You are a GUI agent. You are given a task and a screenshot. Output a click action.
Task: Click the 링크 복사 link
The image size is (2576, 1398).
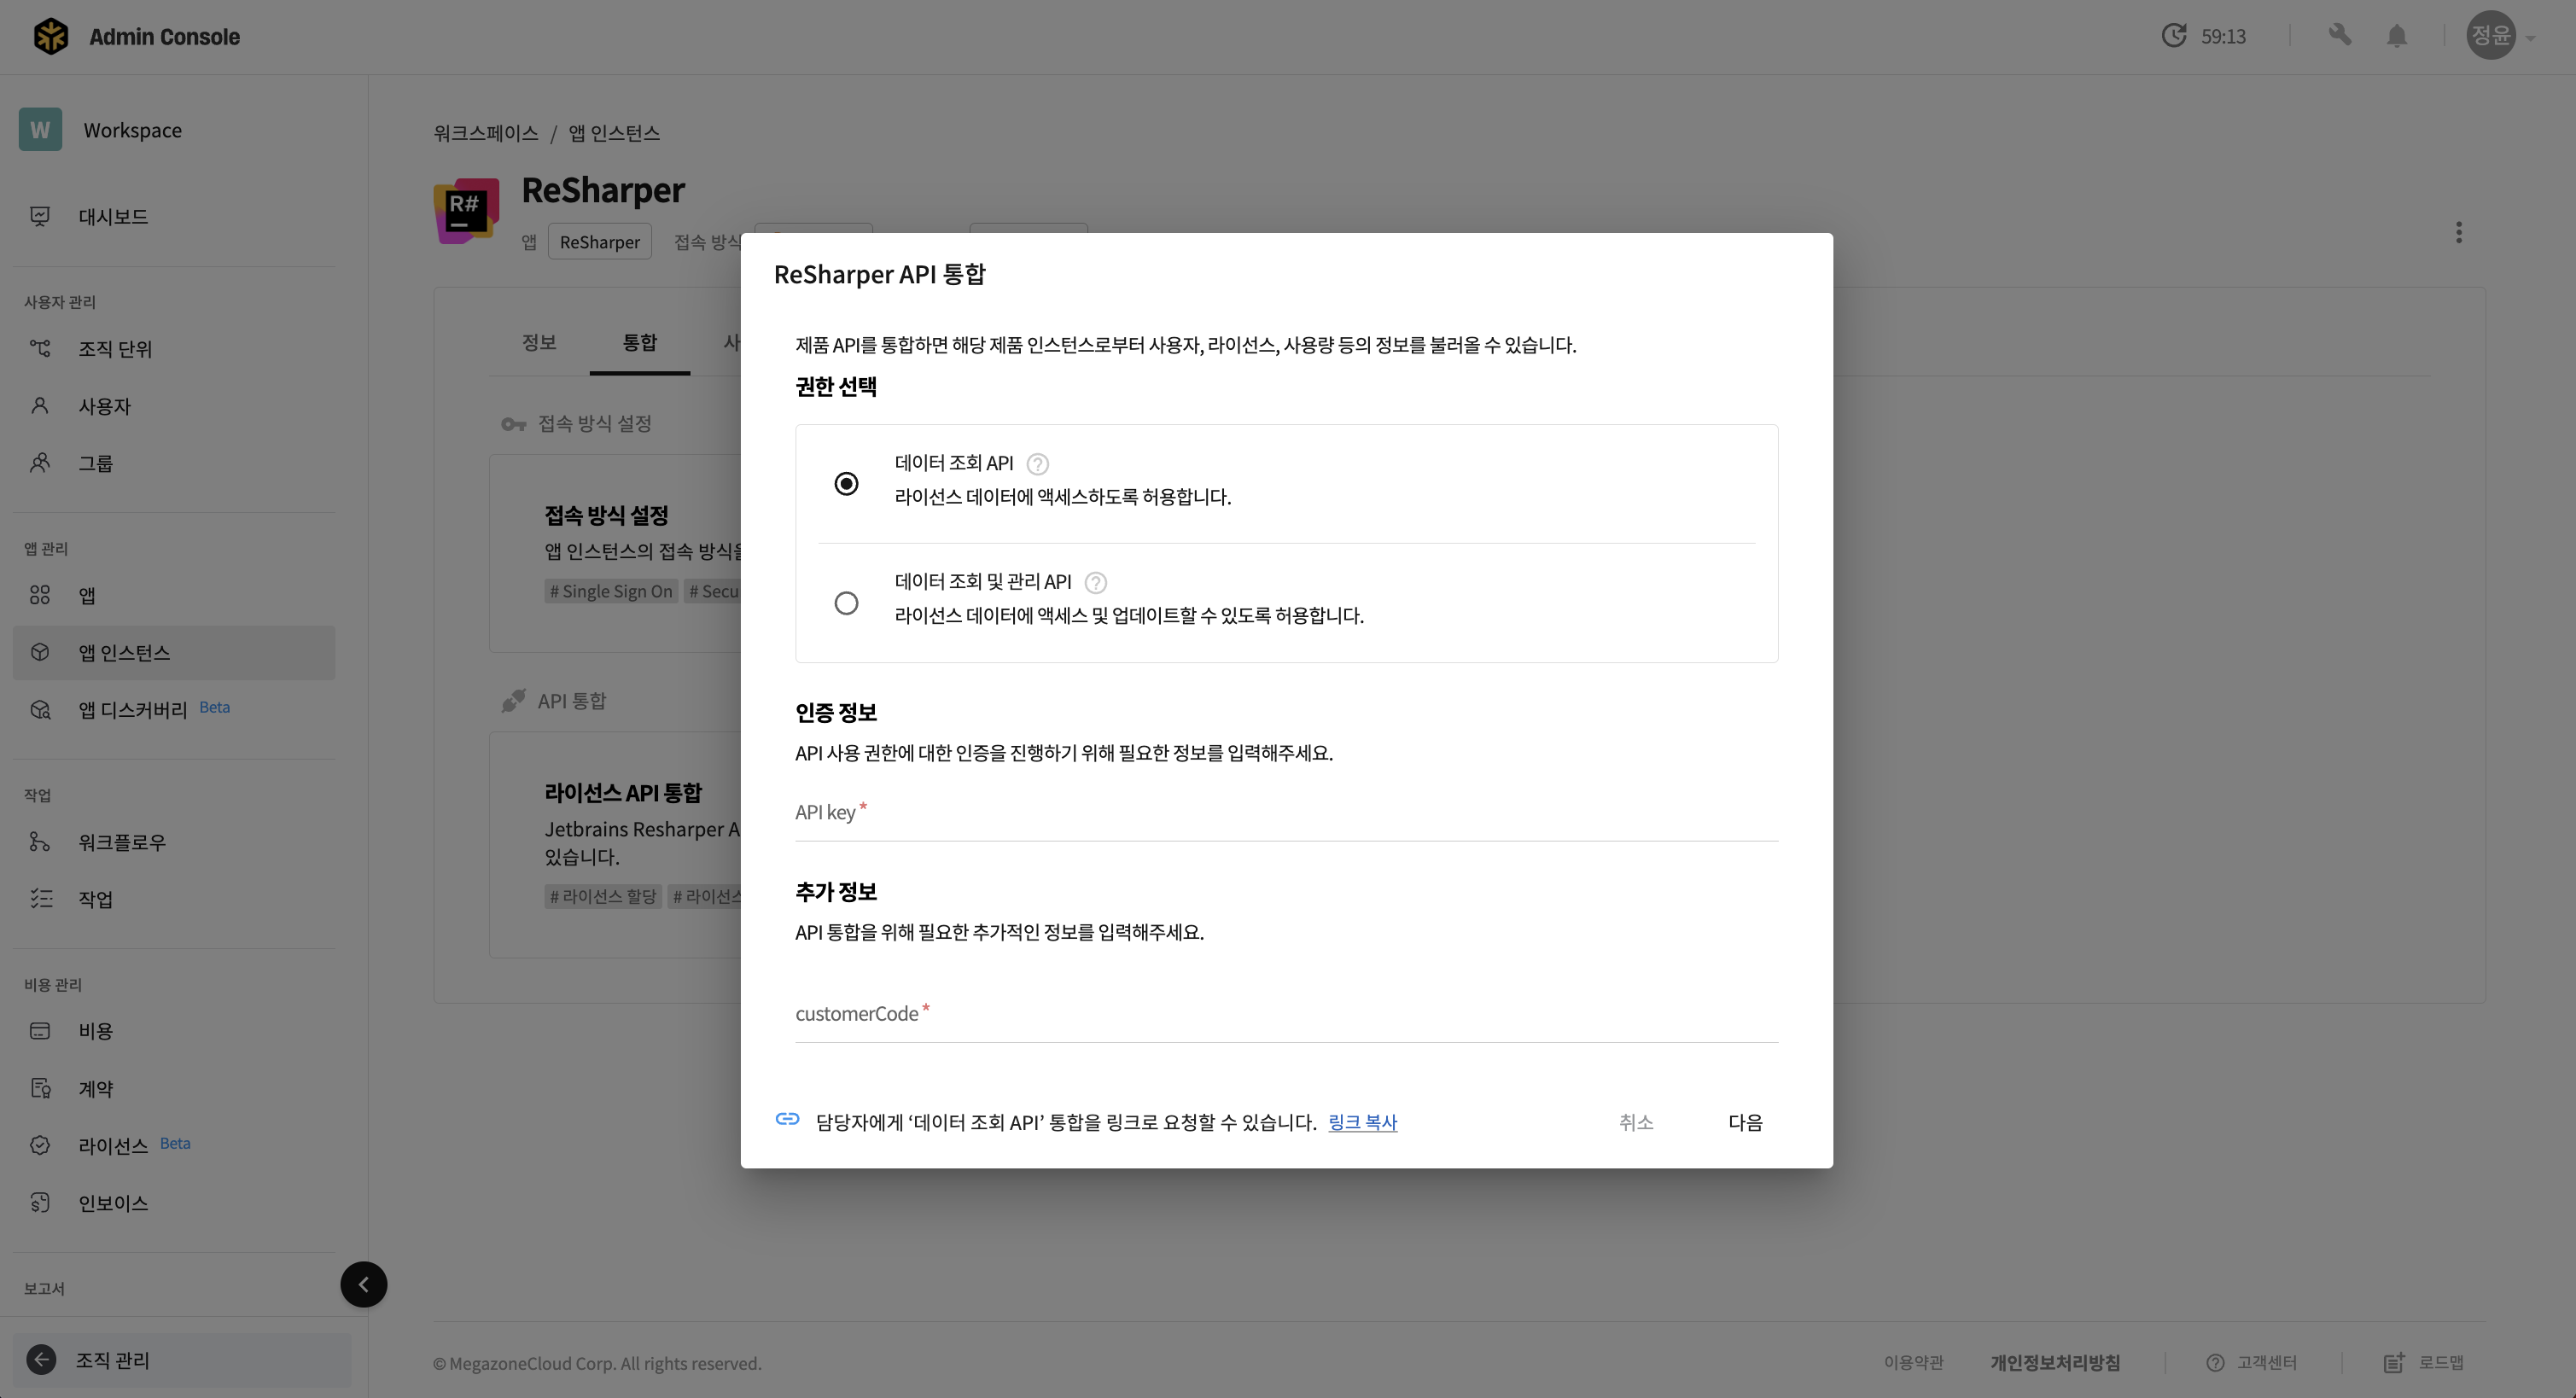[x=1362, y=1122]
